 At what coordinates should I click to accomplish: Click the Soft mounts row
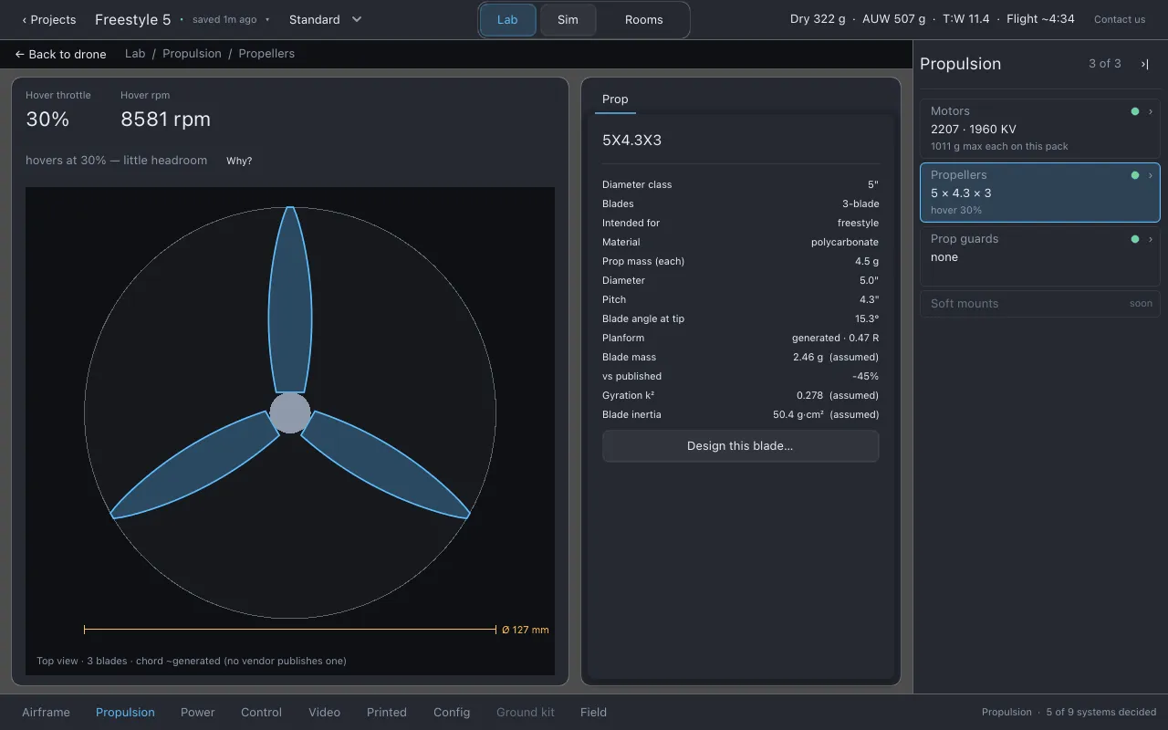[1039, 304]
